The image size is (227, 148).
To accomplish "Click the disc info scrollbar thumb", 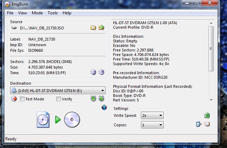I will point(211,49).
